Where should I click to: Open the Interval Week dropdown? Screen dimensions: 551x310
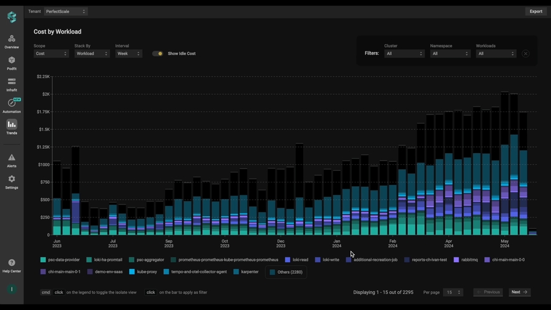[129, 54]
